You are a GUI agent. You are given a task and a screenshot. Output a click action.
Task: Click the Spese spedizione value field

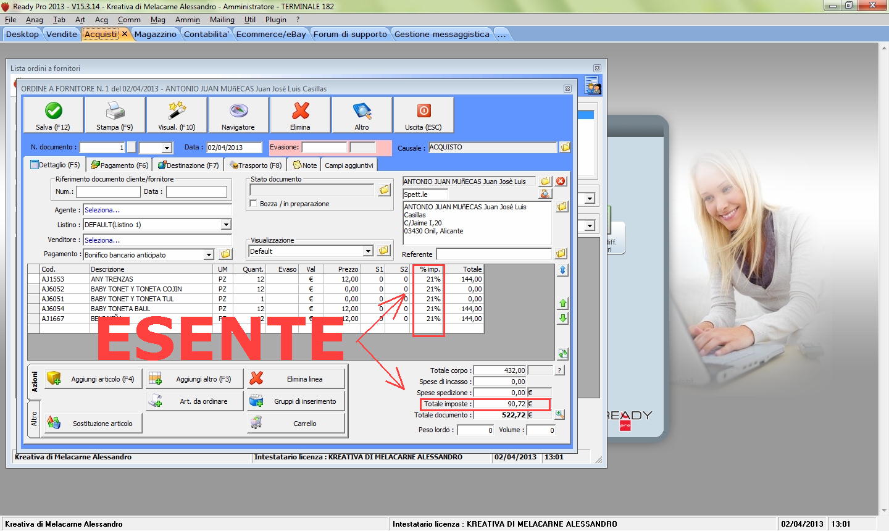[499, 393]
